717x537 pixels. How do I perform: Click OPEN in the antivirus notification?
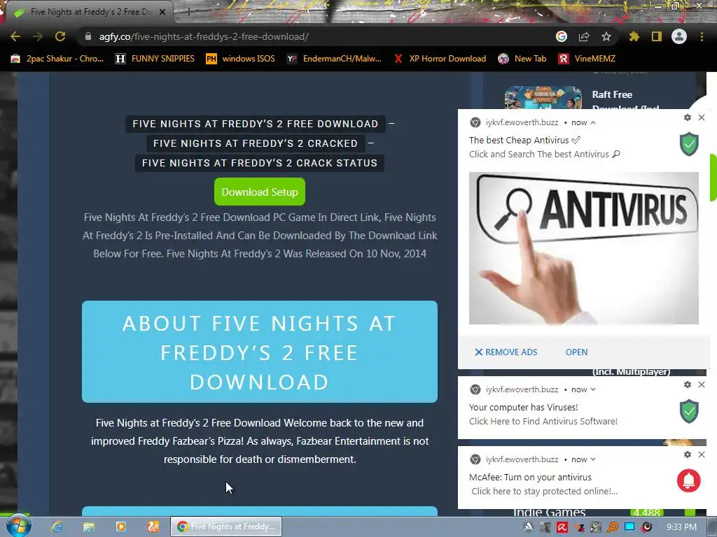click(x=577, y=352)
